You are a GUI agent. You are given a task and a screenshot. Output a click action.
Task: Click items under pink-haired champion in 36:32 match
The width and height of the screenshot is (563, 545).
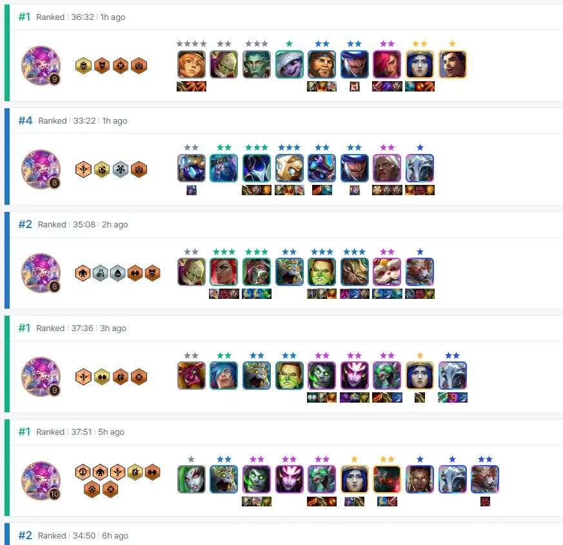click(387, 86)
